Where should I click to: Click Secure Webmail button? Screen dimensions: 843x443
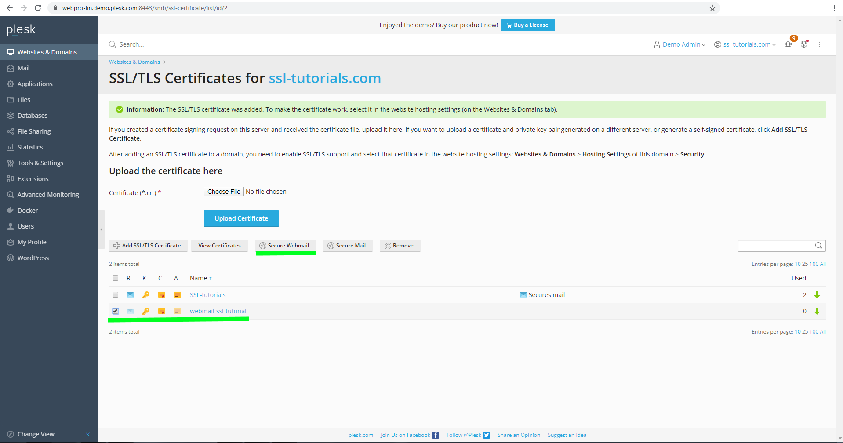pos(285,246)
